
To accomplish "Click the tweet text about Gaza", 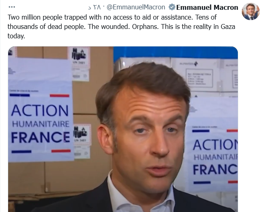I will 121,26.
